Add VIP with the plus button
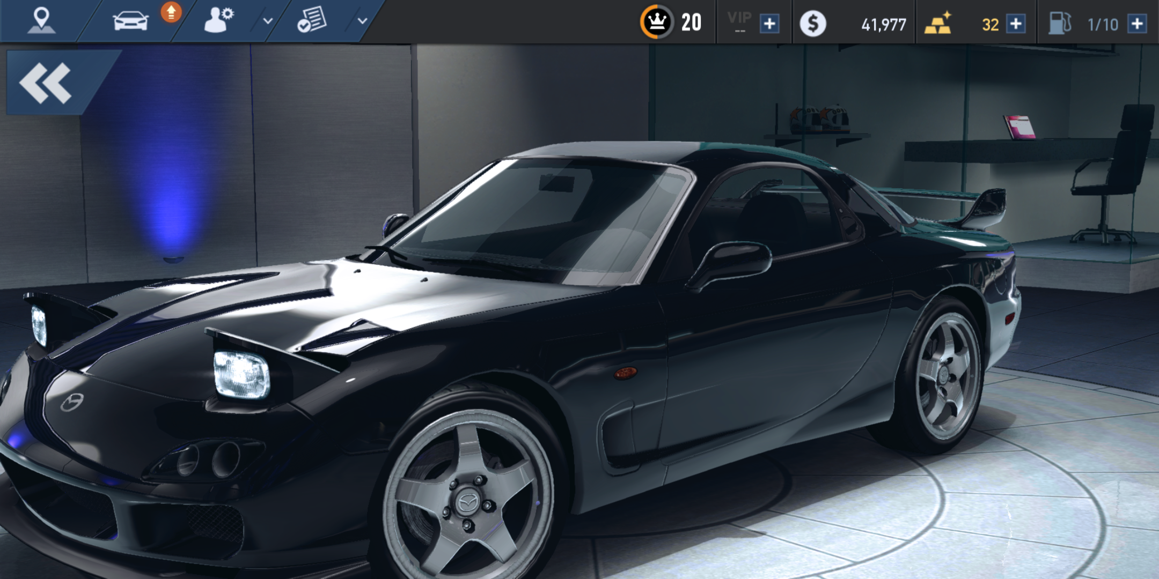 point(769,24)
